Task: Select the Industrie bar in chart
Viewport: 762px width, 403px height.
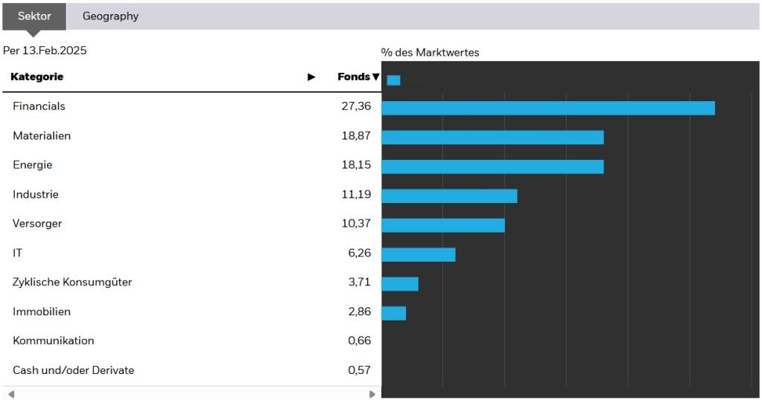Action: (x=449, y=196)
